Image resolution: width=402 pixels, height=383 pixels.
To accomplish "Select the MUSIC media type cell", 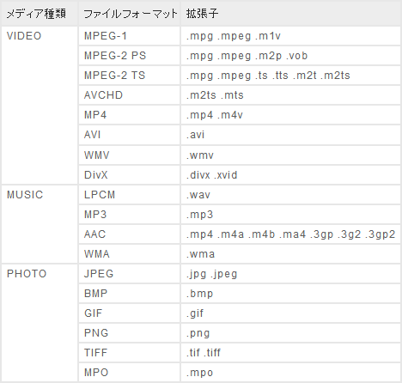I will point(40,224).
